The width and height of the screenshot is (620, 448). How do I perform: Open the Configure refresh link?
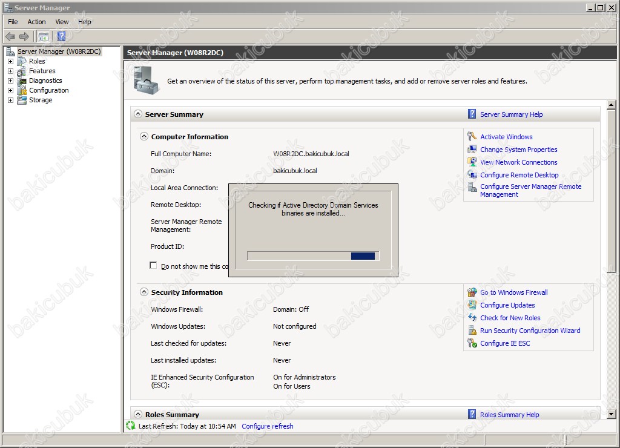pyautogui.click(x=267, y=426)
